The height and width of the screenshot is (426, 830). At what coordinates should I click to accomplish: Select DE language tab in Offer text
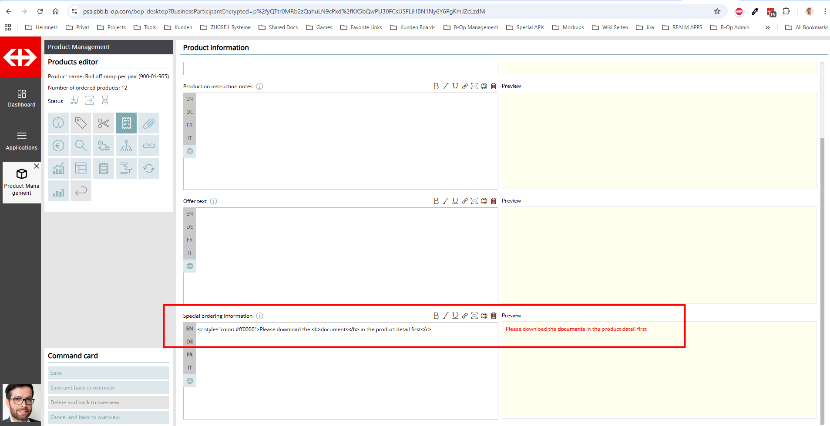click(190, 227)
